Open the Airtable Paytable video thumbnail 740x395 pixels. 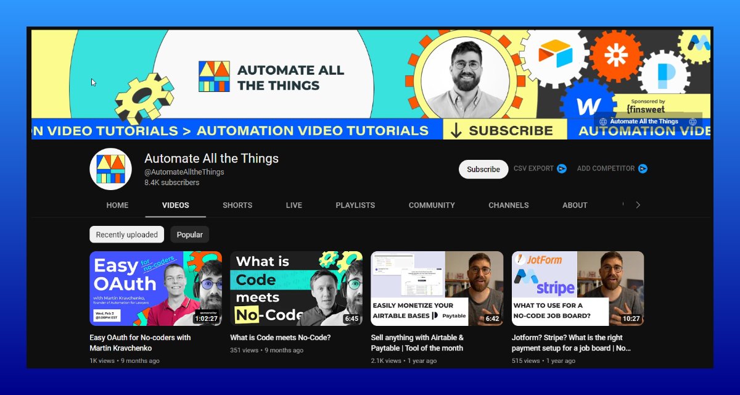click(437, 288)
